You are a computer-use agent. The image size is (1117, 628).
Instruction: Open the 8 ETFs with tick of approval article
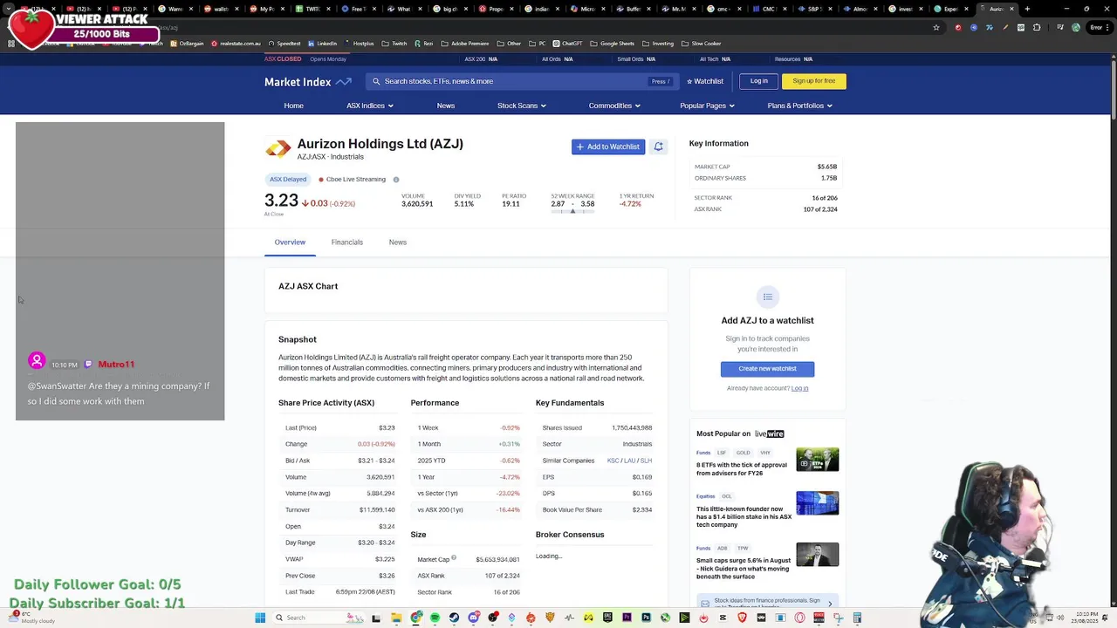[x=742, y=469]
